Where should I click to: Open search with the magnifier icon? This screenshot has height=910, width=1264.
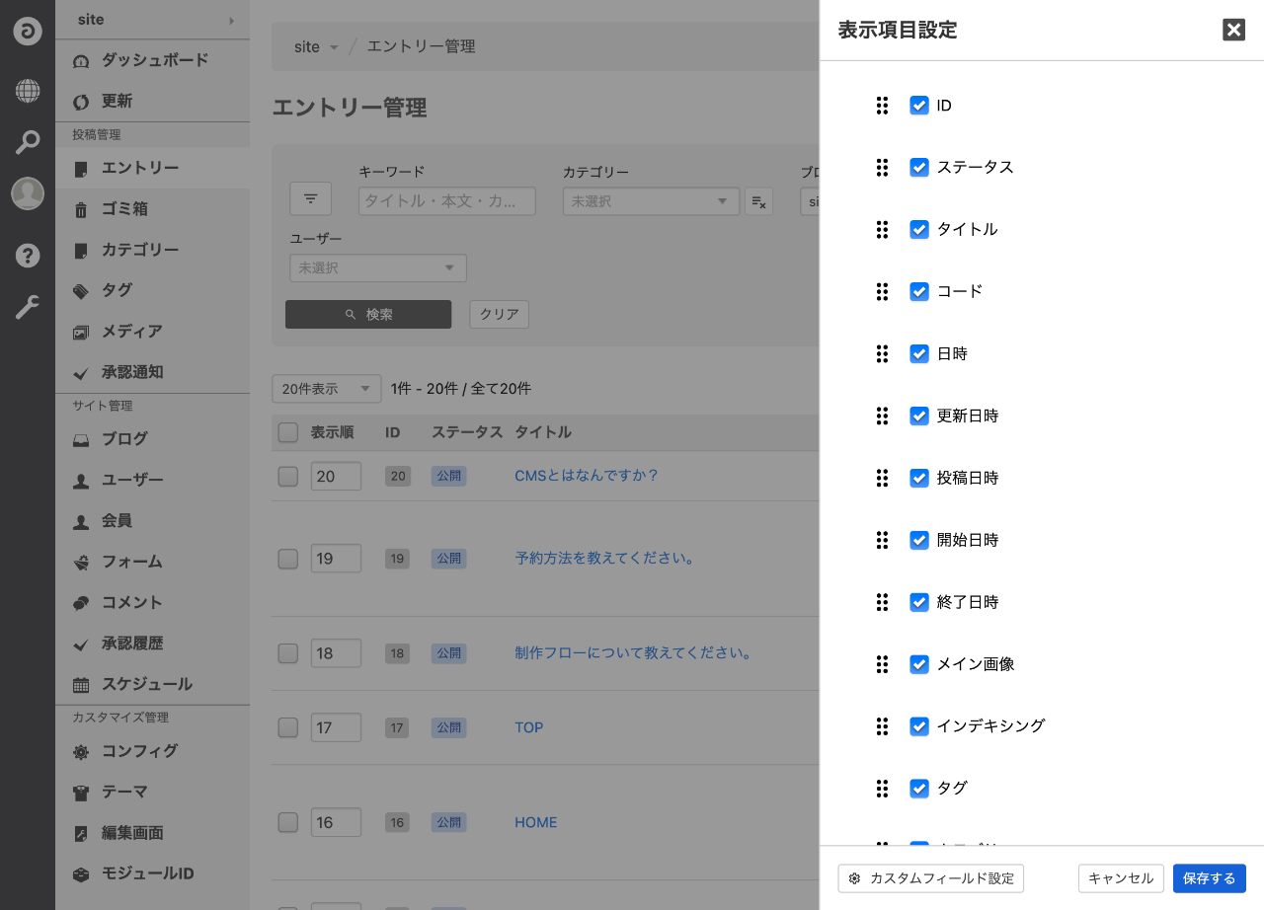[27, 142]
